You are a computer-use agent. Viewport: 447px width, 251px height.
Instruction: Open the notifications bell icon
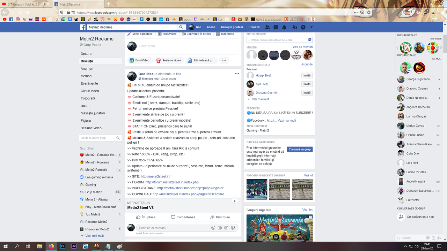tap(284, 27)
